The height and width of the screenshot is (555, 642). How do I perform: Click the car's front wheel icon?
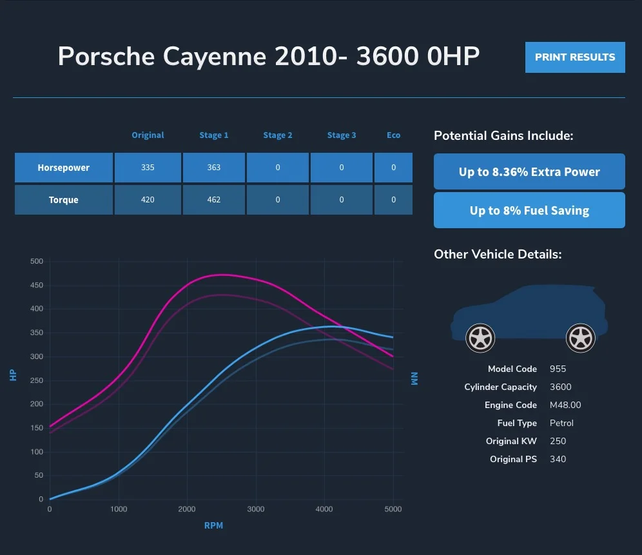[x=480, y=338]
